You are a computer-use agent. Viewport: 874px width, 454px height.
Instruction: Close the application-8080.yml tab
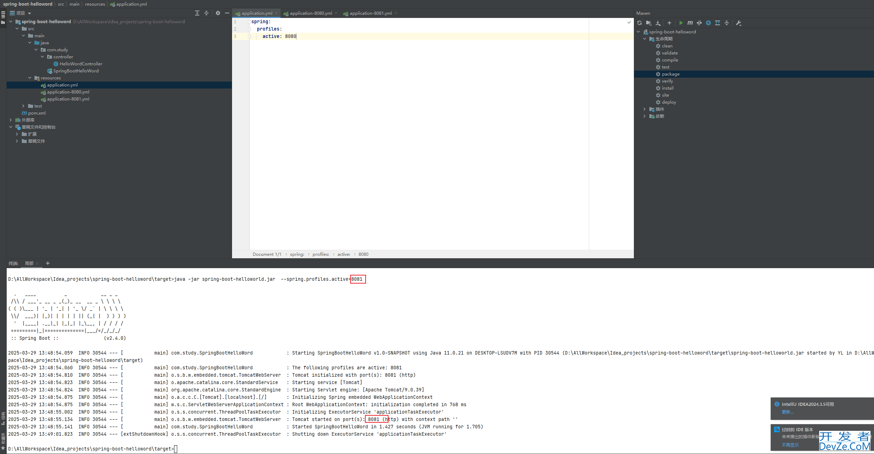point(336,13)
